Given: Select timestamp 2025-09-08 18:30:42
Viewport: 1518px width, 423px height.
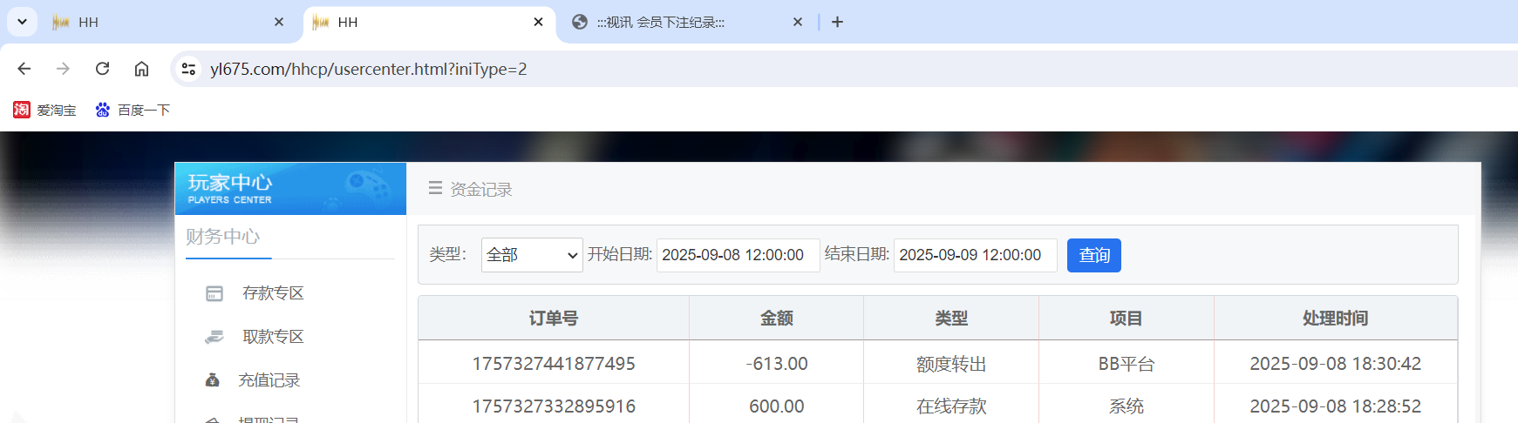Looking at the screenshot, I should (x=1336, y=364).
